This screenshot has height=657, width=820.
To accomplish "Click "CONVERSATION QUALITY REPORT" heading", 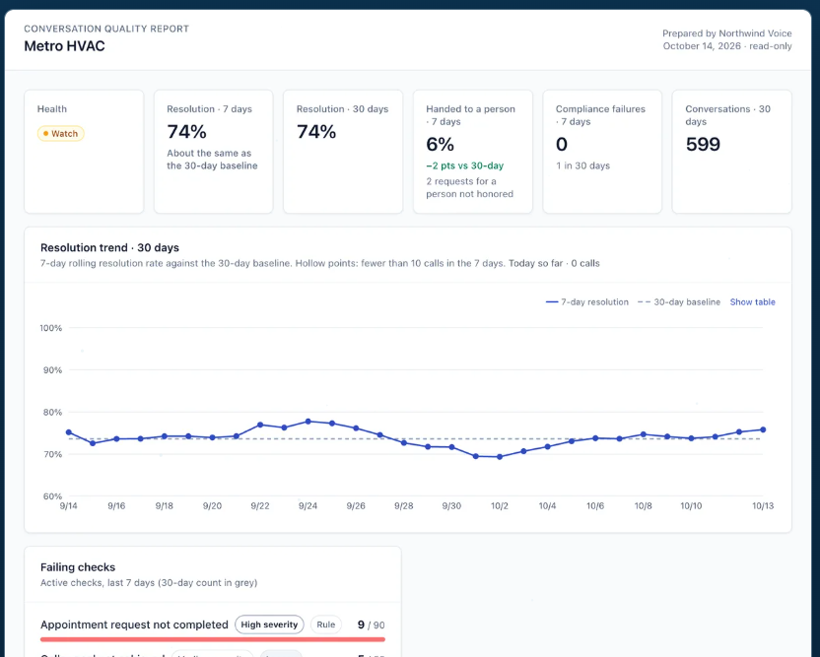I will (x=106, y=29).
